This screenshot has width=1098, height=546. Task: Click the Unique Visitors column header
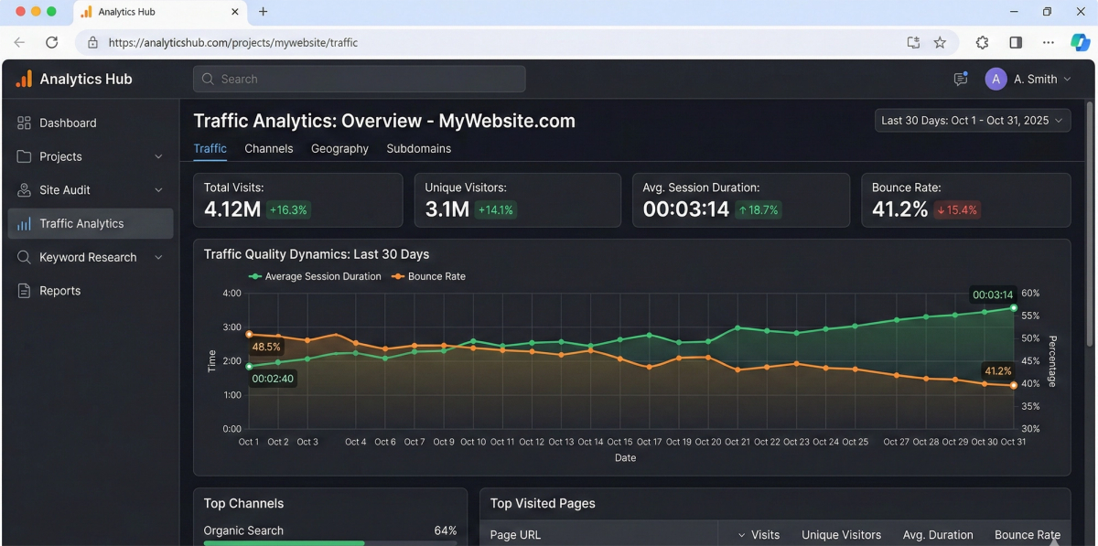pos(842,535)
